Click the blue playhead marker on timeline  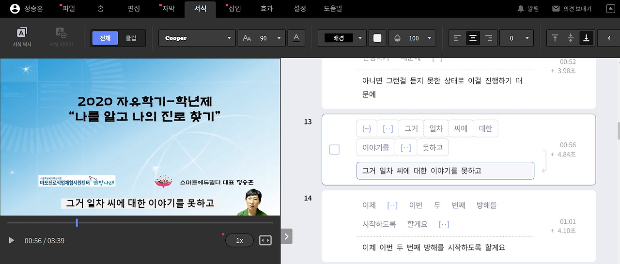77,223
